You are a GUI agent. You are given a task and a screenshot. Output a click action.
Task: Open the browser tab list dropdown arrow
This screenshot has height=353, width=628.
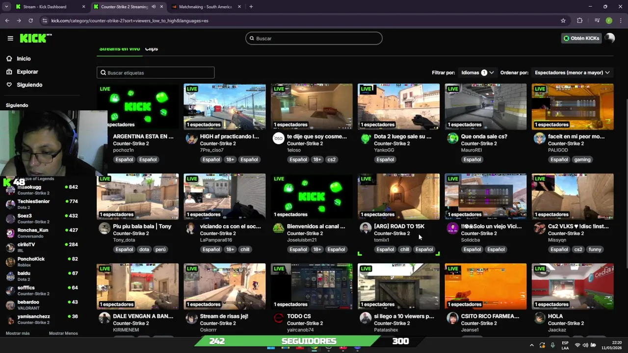coord(6,7)
